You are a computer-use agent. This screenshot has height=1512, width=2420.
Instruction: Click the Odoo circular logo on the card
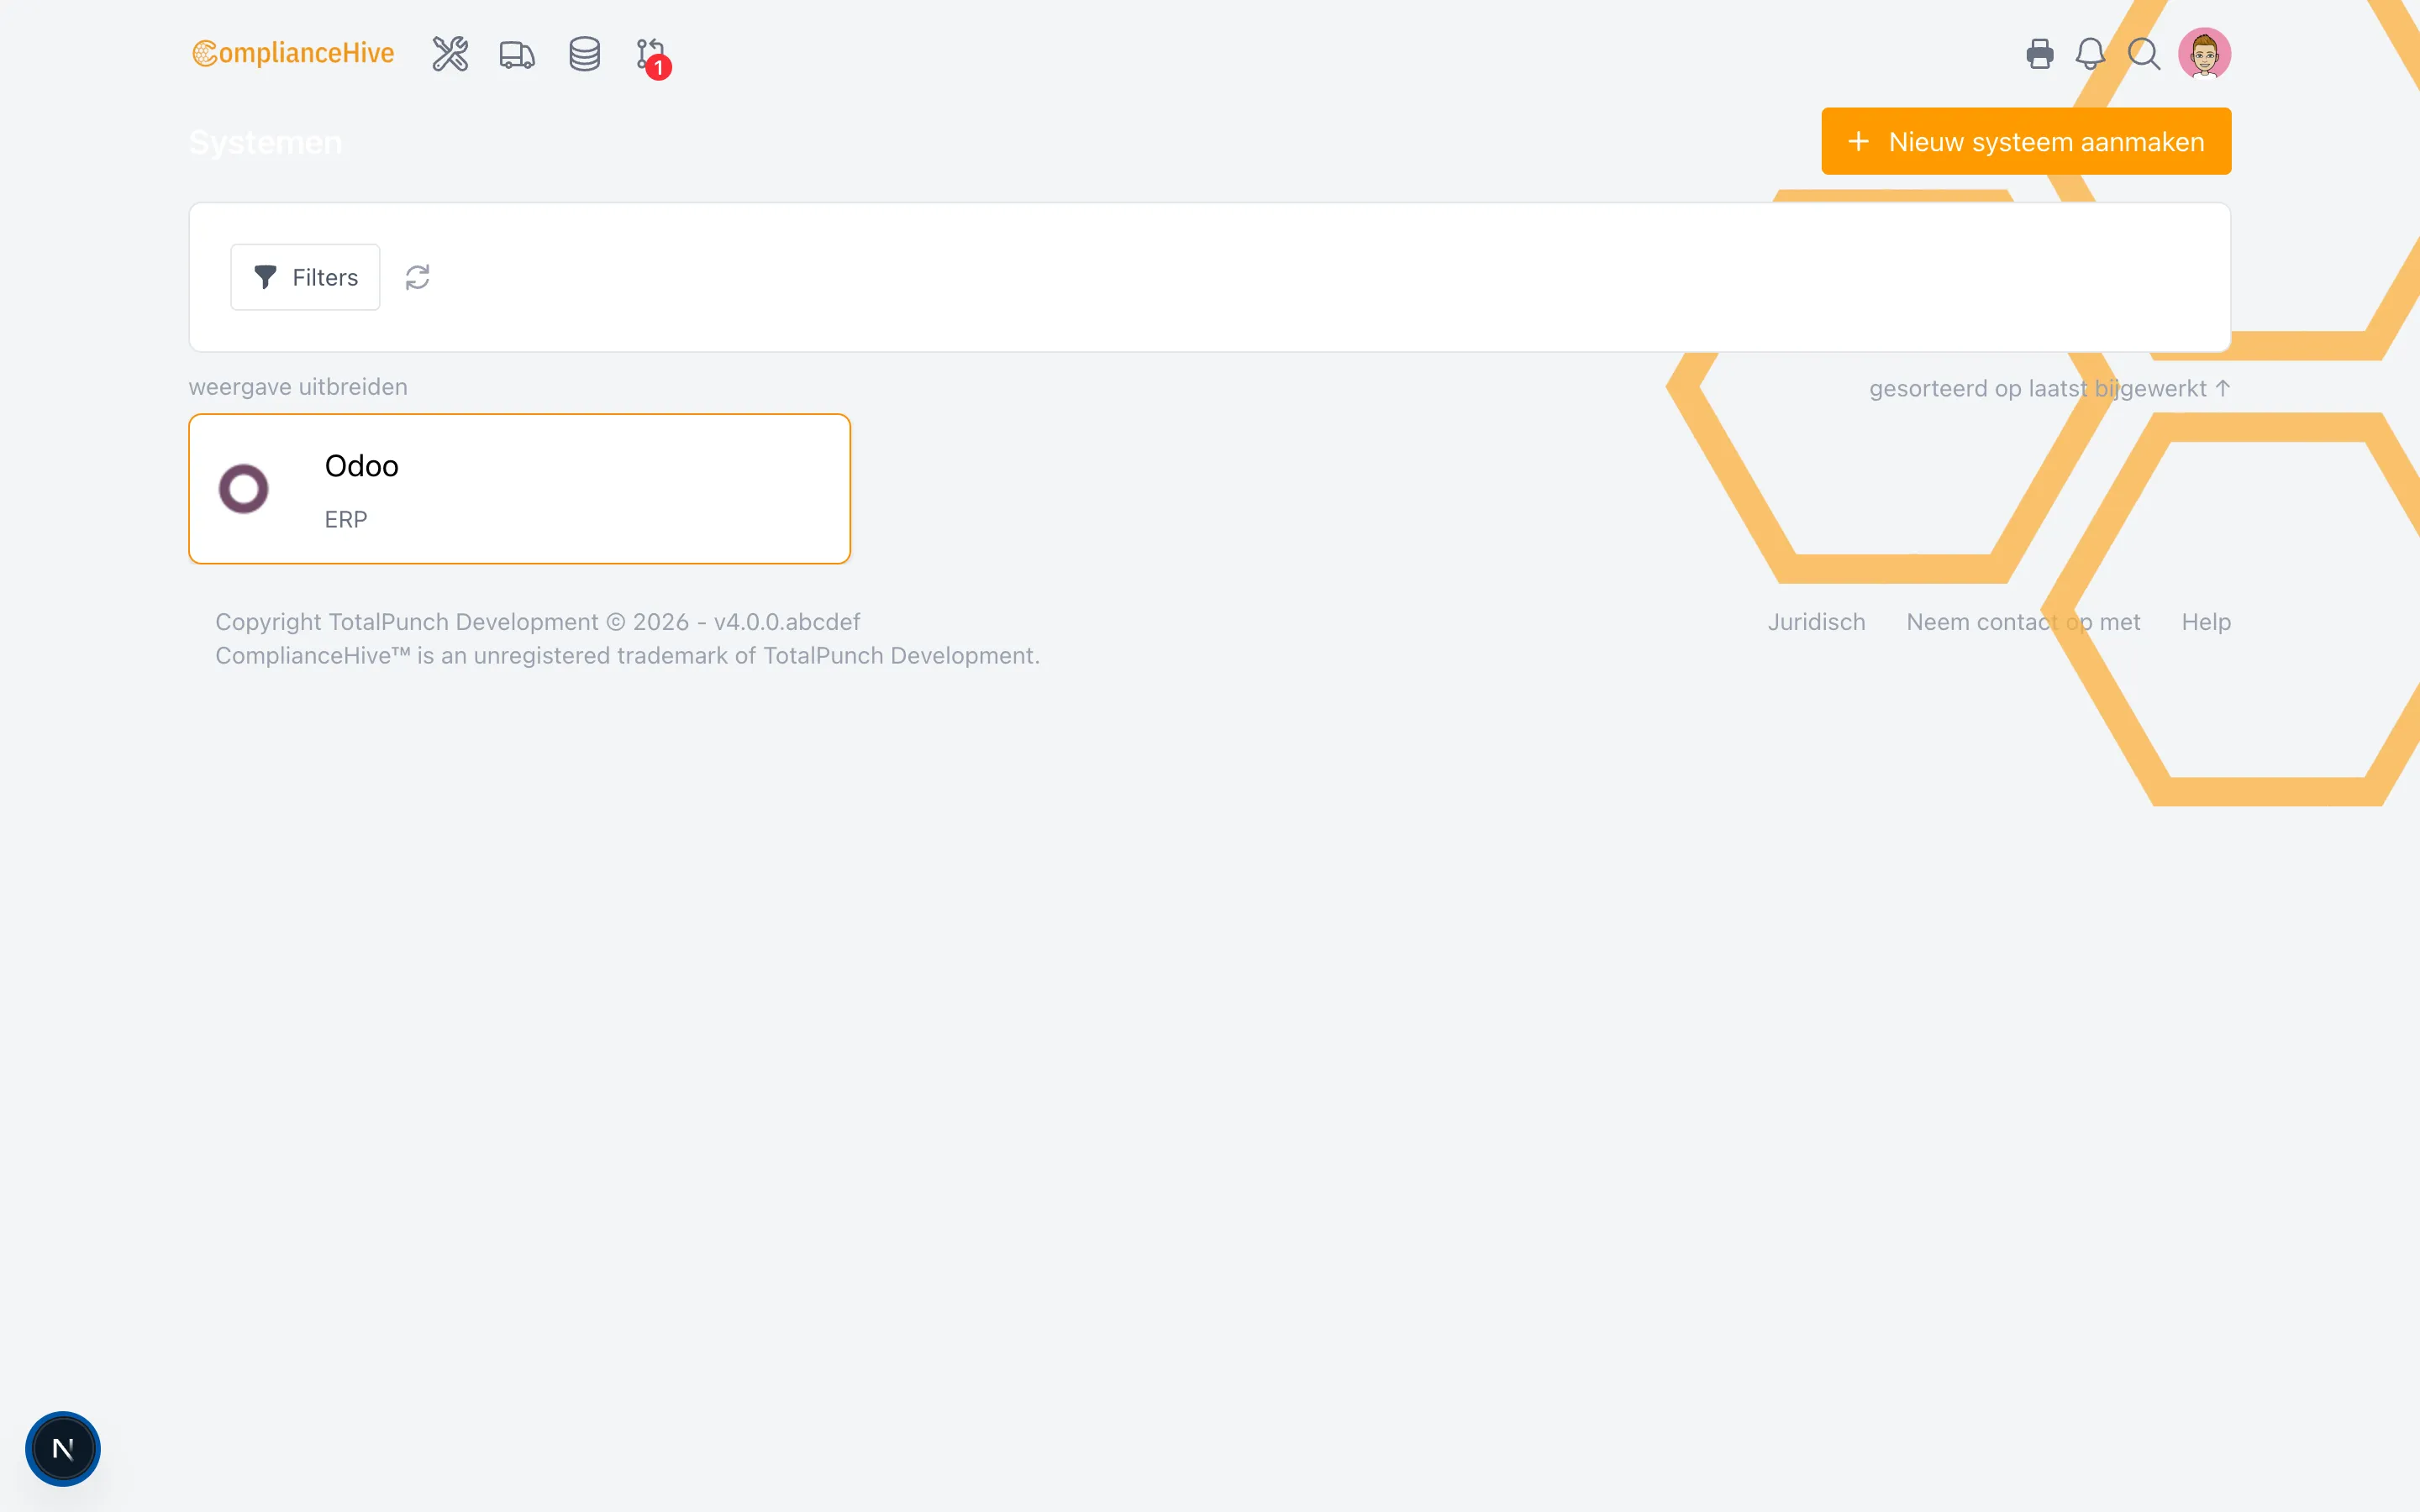click(245, 488)
